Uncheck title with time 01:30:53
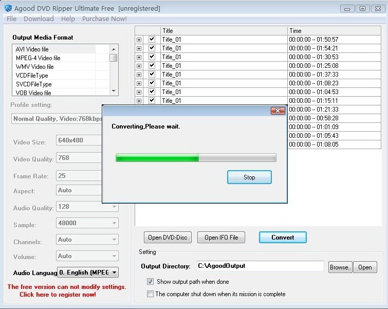This screenshot has height=309, width=388. click(152, 57)
